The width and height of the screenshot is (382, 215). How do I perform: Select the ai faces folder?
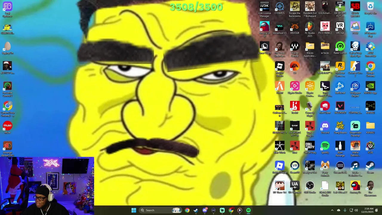pos(325,48)
